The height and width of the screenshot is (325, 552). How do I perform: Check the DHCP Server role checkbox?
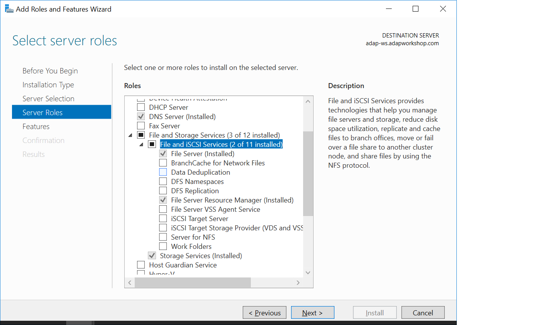pos(141,107)
